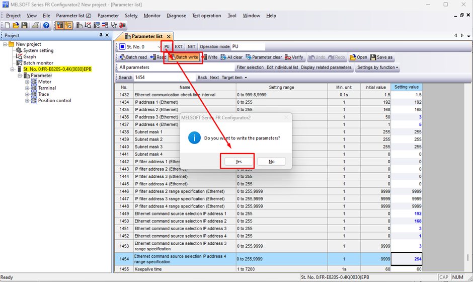Click the Open project folder icon
Viewport: 473px width, 282px height.
(x=16, y=25)
